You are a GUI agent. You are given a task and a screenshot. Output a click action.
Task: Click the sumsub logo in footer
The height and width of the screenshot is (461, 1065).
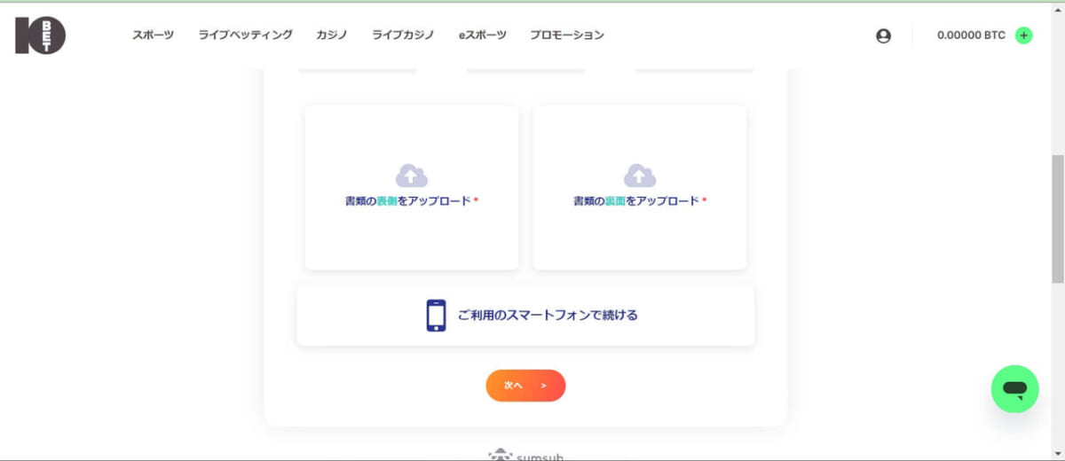[525, 456]
